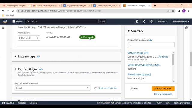Viewport: 192px width, 108px height.
Task: Close the Docker_Complete_Final tab
Action: [119, 5]
